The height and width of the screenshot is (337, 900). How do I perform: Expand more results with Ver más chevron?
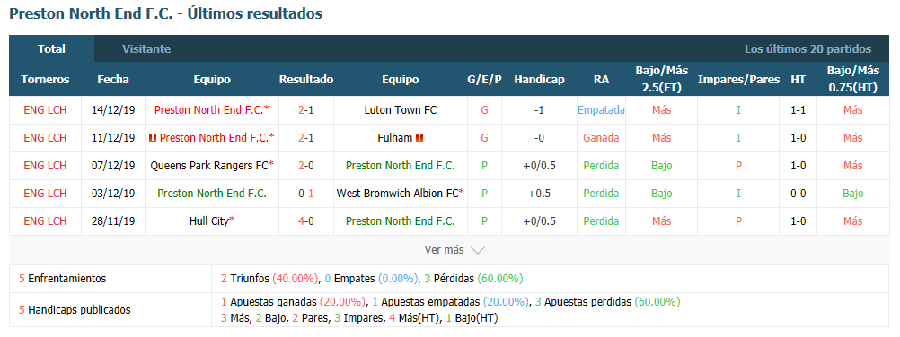click(478, 250)
